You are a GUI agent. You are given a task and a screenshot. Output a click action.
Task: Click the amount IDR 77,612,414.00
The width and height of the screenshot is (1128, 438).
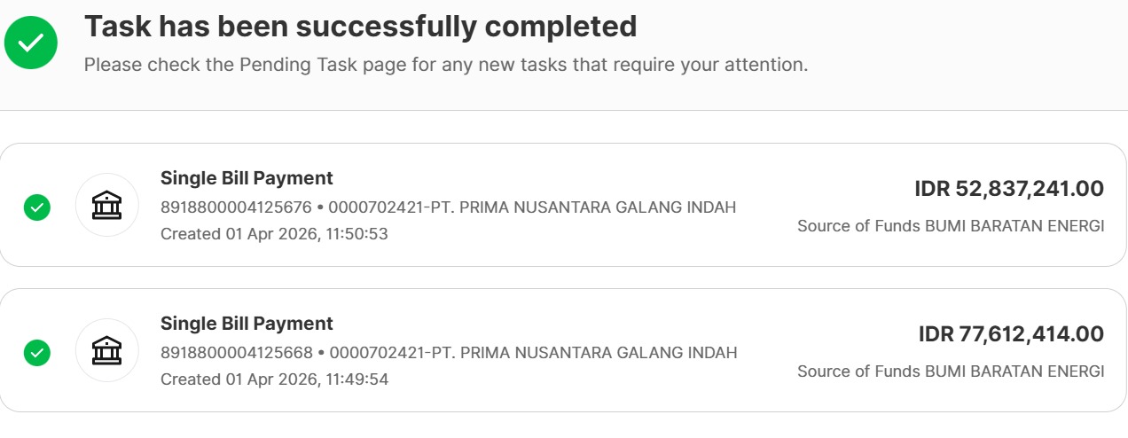click(1011, 334)
